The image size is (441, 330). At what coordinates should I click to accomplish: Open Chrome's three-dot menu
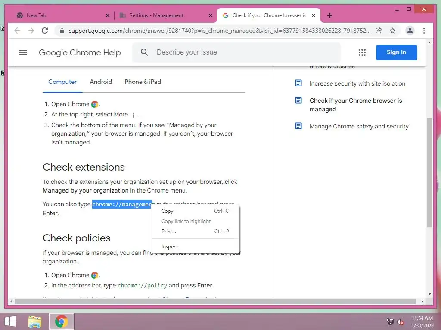424,31
